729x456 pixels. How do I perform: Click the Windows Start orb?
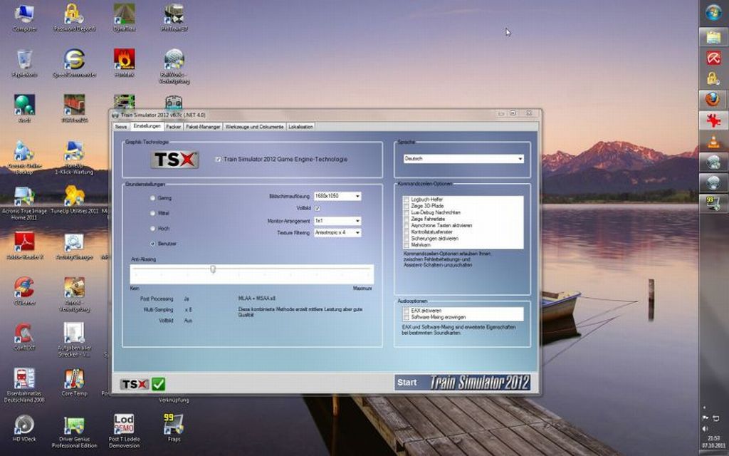coord(713,13)
